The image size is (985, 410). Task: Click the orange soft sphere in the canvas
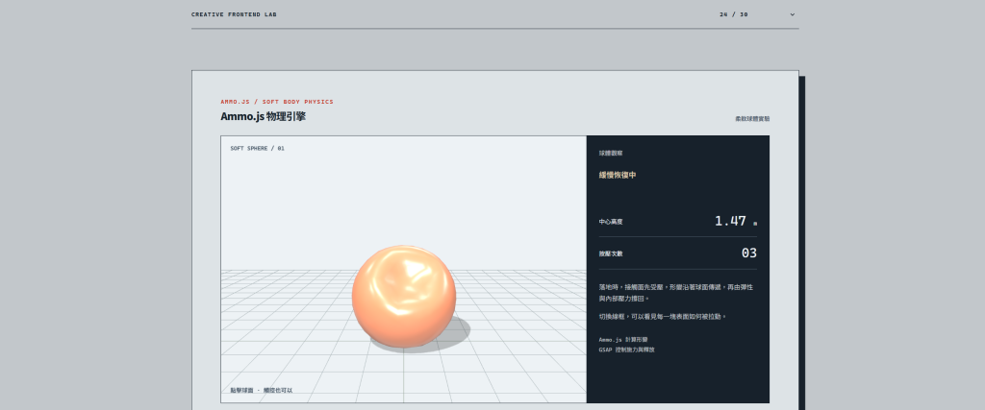(403, 297)
